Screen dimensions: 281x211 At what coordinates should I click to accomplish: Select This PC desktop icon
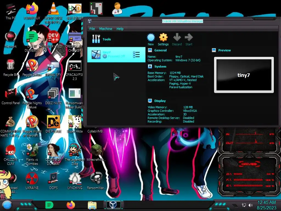coord(11,11)
